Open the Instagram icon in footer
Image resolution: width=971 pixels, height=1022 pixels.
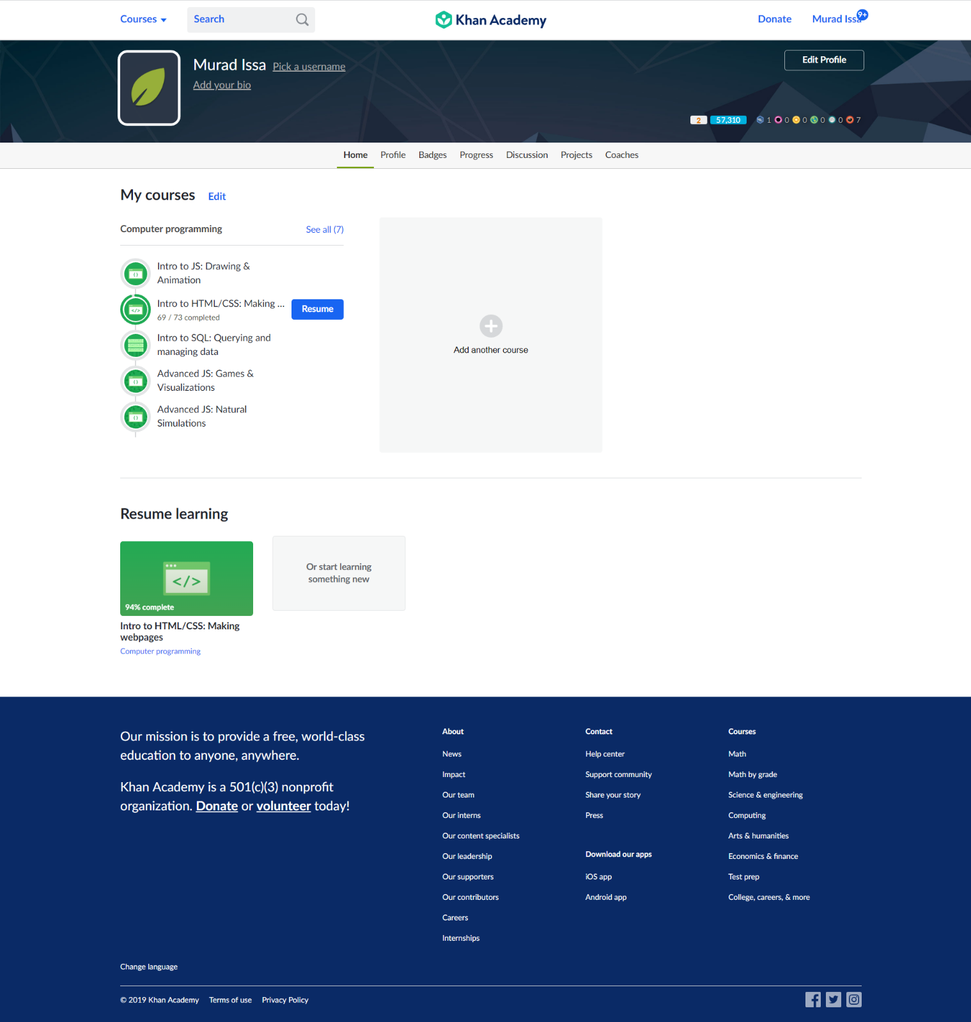pyautogui.click(x=854, y=1000)
